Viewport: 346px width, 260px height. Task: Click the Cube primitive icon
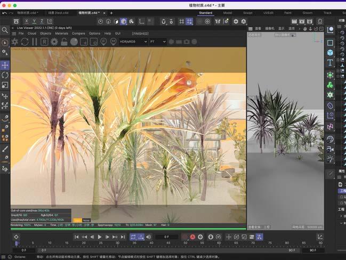coord(330,53)
